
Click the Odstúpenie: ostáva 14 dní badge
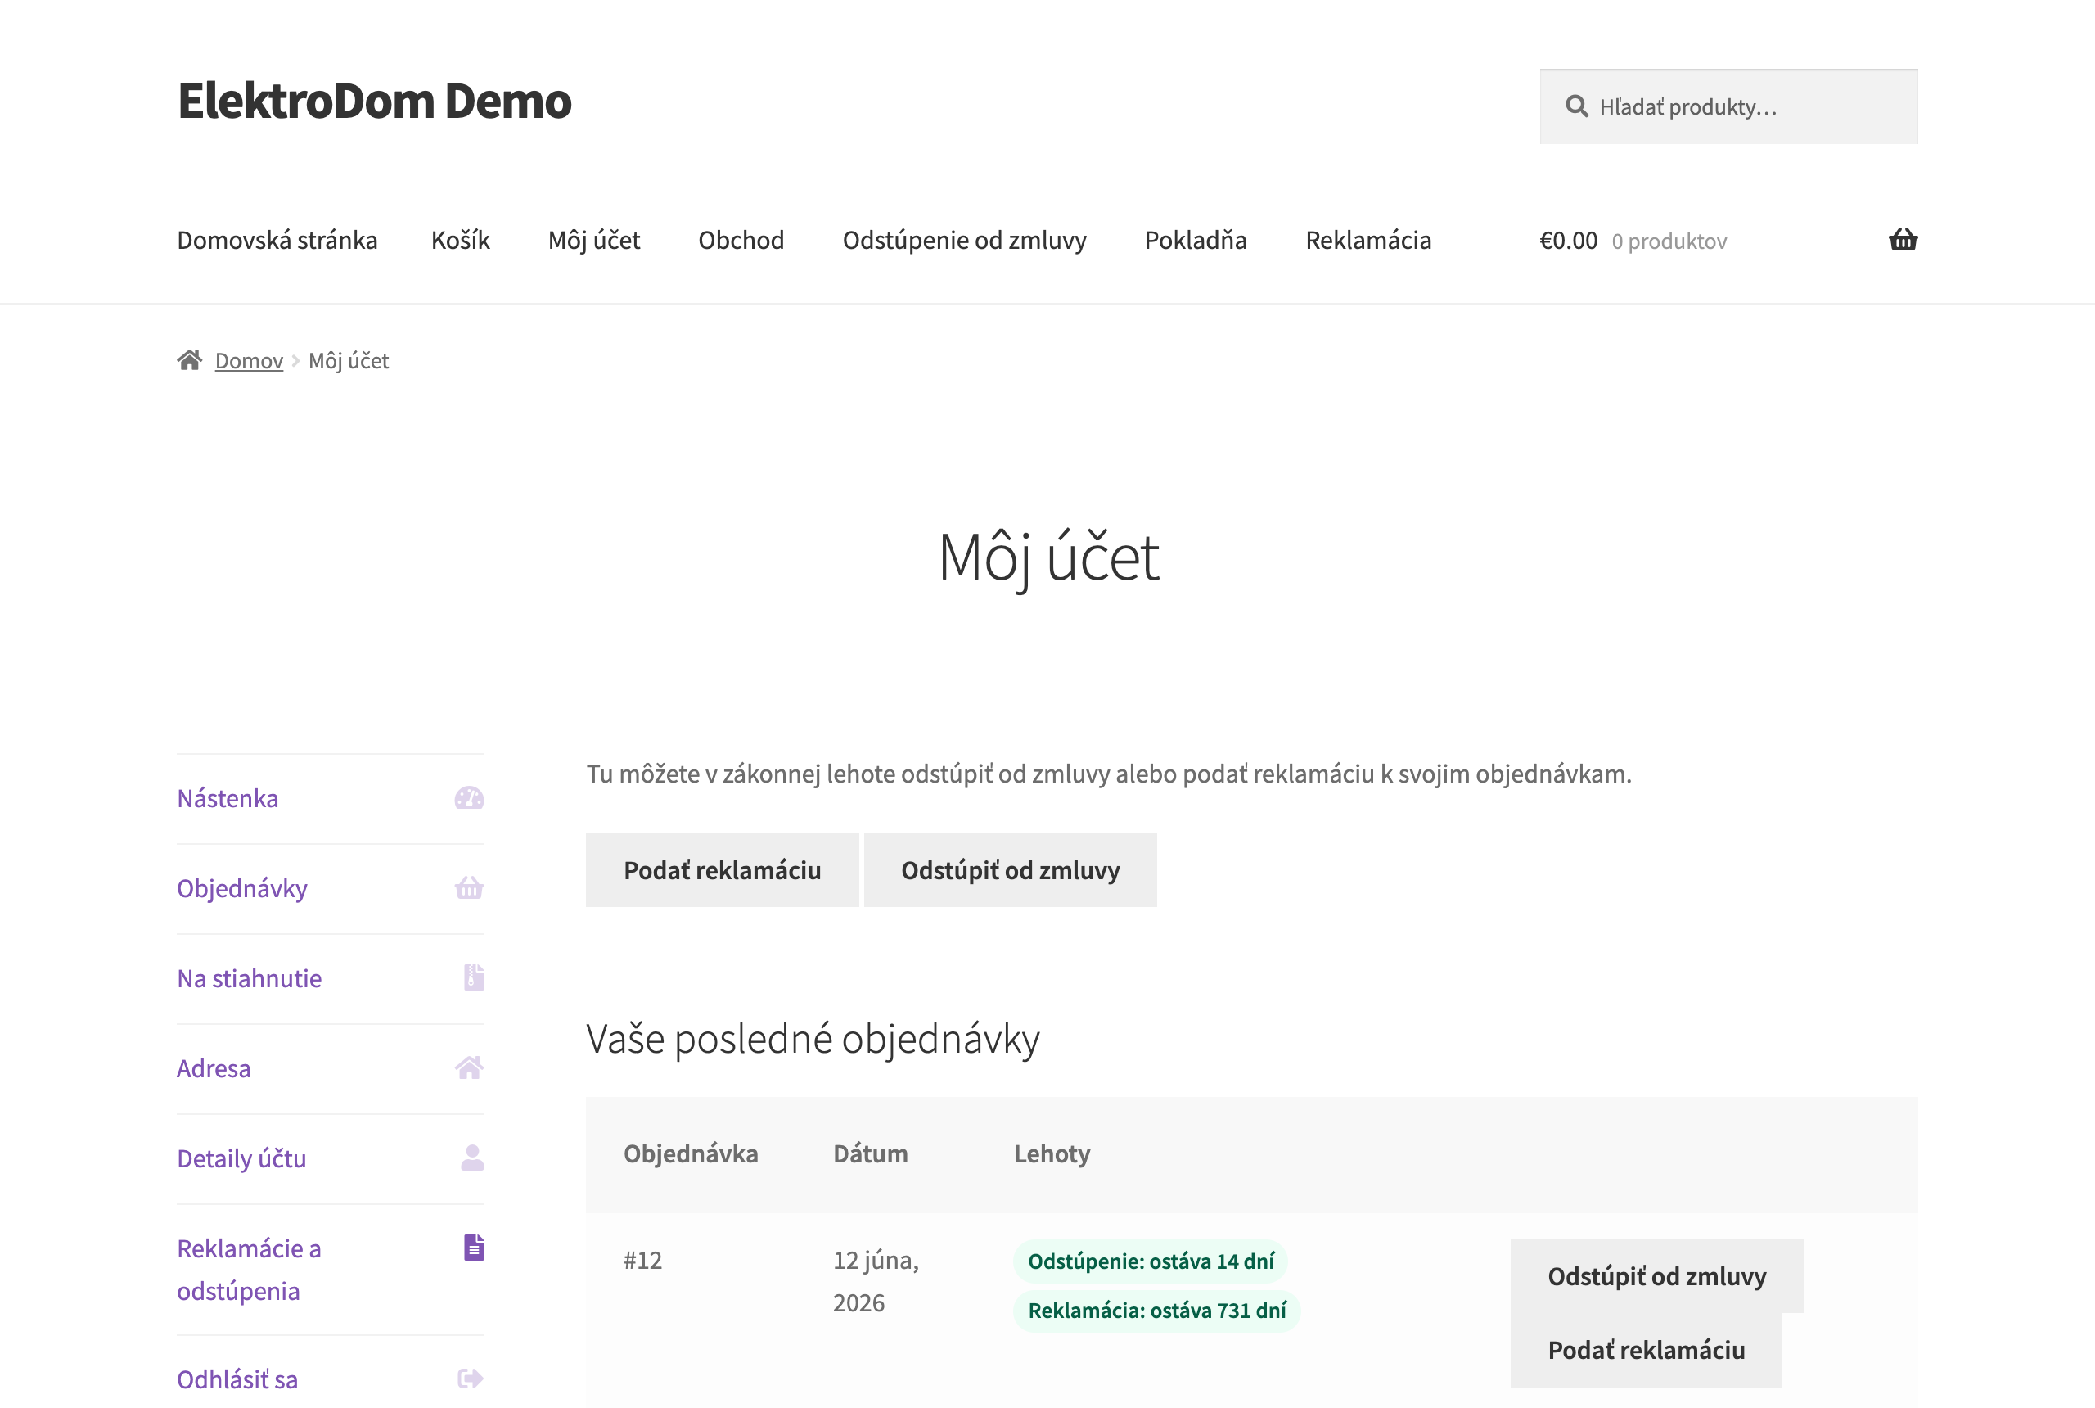(1151, 1261)
